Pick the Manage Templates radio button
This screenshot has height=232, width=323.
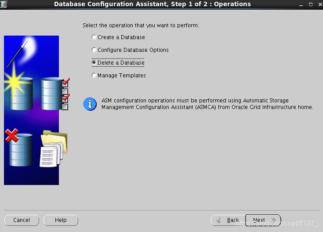119,76
